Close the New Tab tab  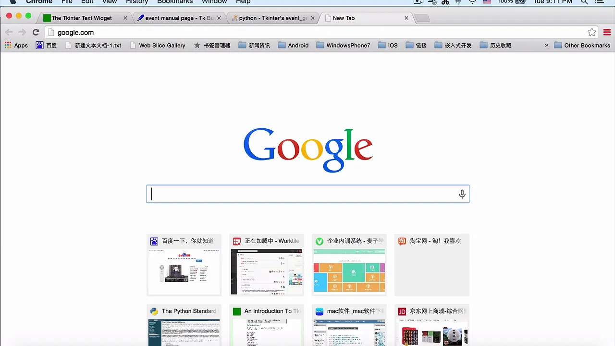pyautogui.click(x=406, y=18)
